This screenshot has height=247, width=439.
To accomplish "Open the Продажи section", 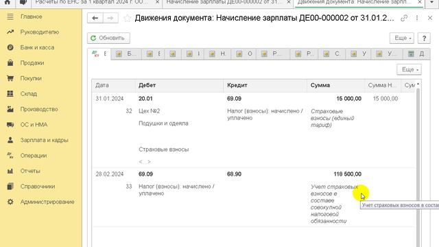I will pyautogui.click(x=32, y=63).
